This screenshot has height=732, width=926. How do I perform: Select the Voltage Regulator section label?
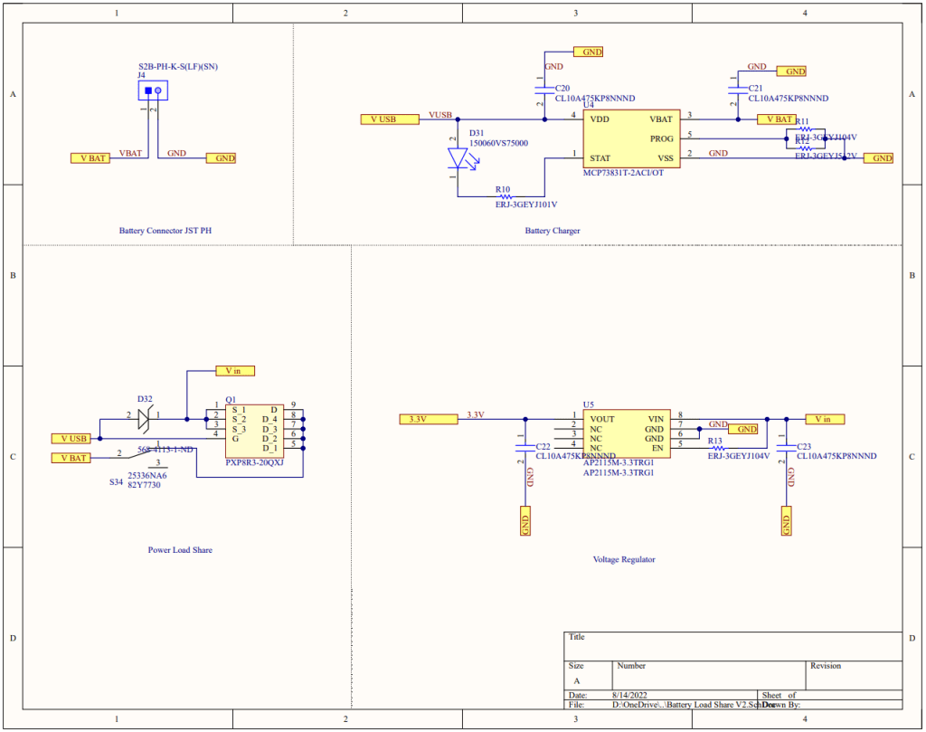[x=623, y=559]
